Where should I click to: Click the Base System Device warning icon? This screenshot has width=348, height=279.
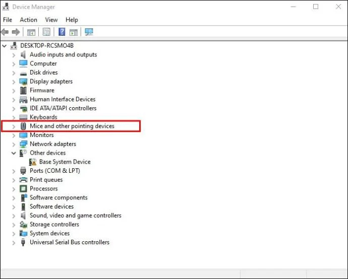pos(33,162)
